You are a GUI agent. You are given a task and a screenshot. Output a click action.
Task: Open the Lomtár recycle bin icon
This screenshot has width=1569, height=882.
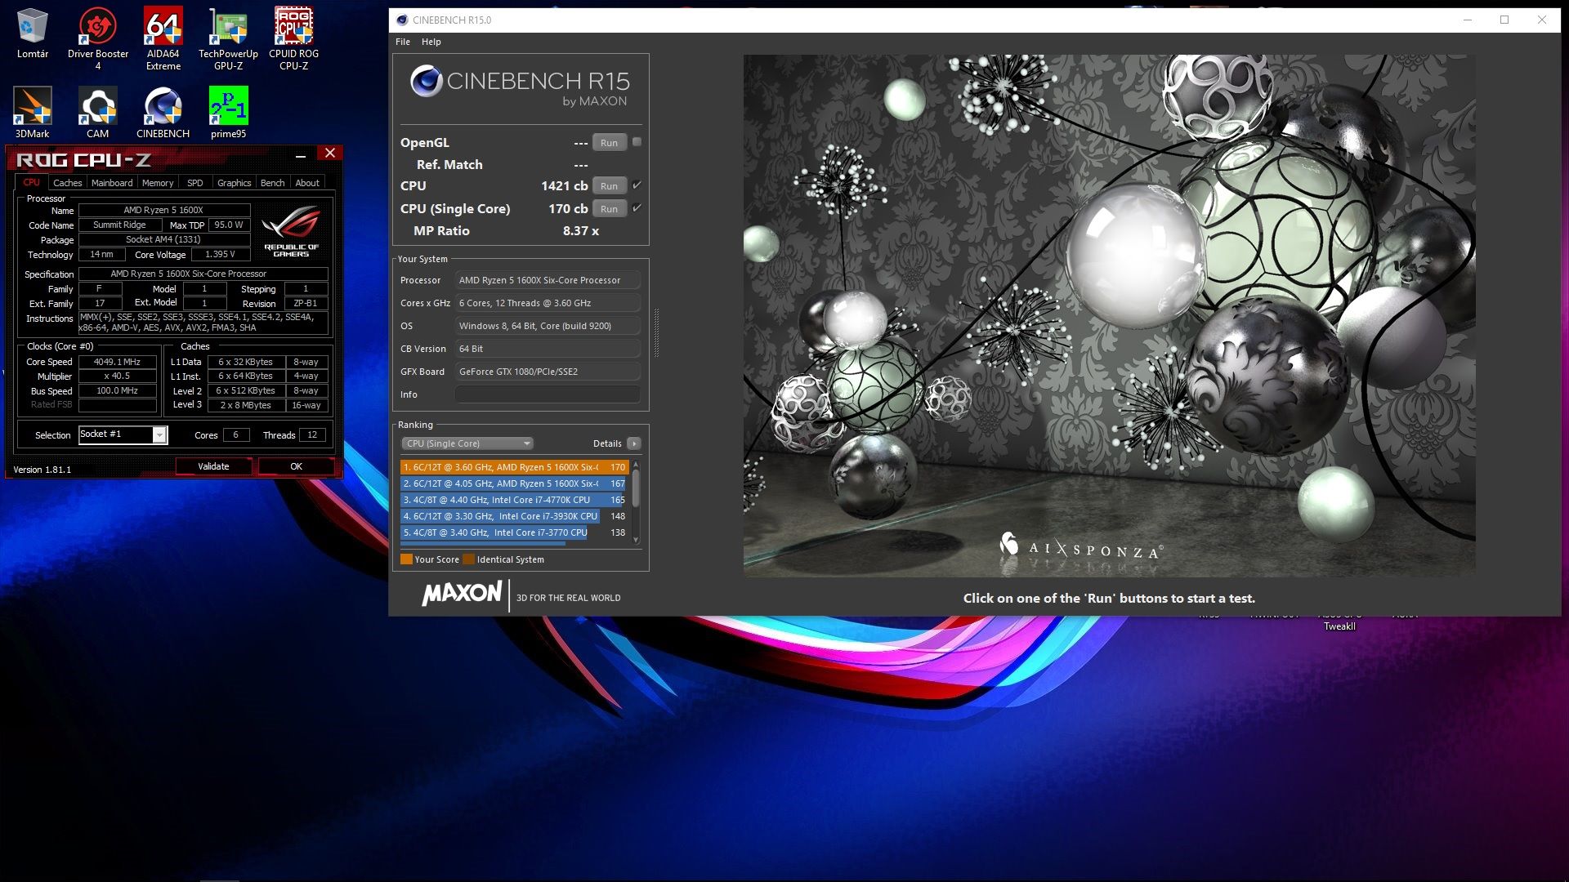33,33
